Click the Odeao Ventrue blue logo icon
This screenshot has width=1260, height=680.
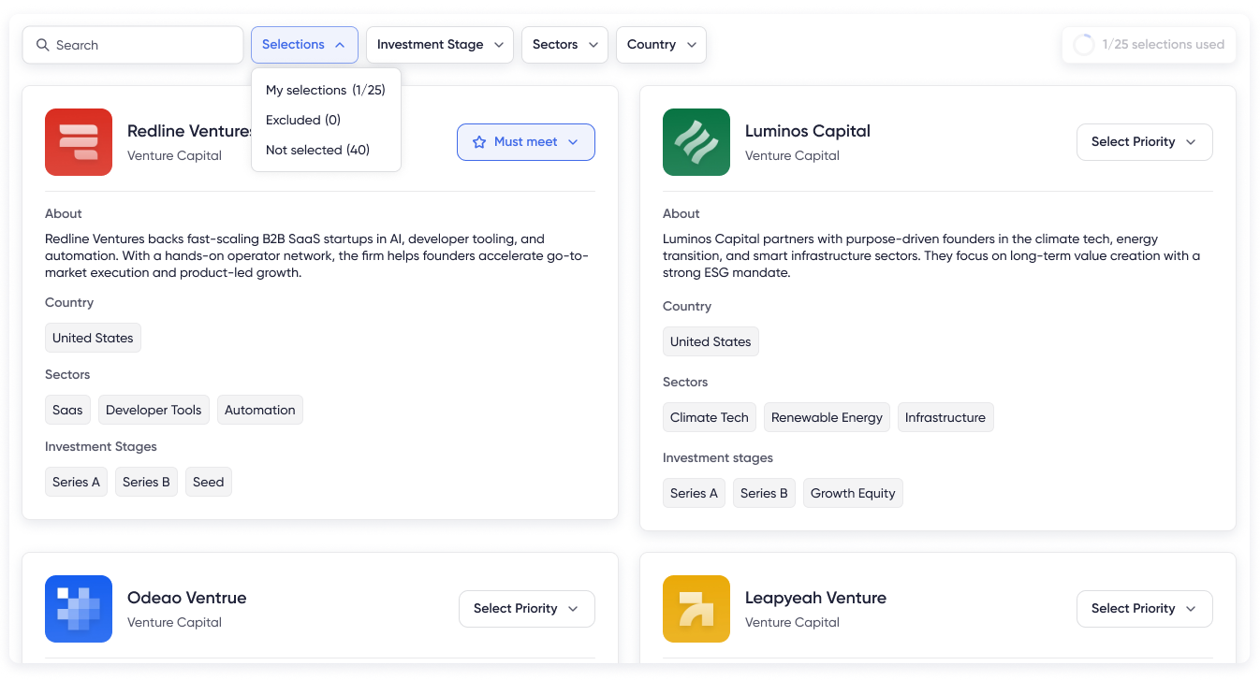click(79, 609)
